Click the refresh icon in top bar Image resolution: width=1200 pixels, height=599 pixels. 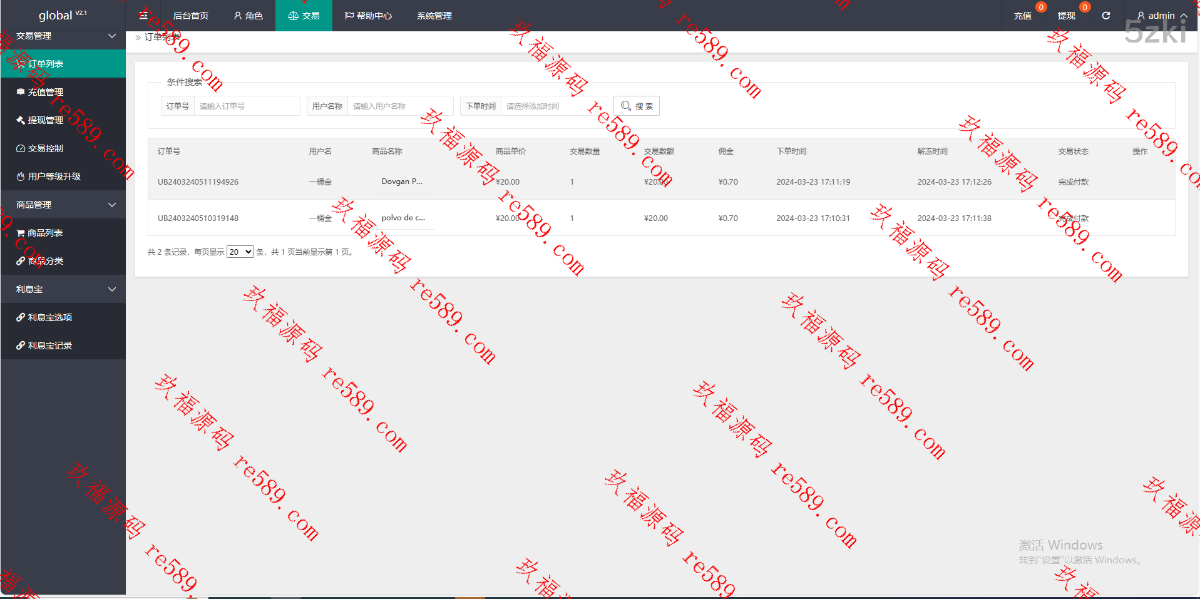tap(1106, 16)
